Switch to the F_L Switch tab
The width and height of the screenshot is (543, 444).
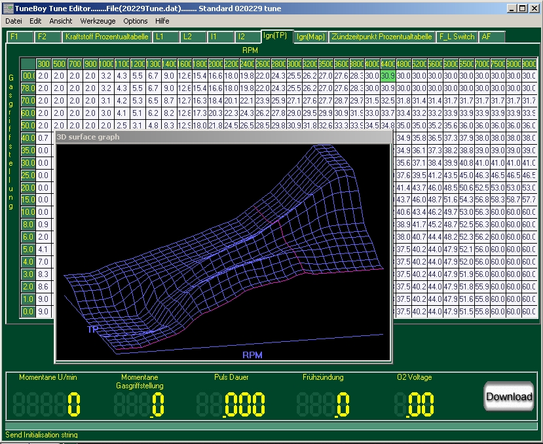pyautogui.click(x=457, y=37)
